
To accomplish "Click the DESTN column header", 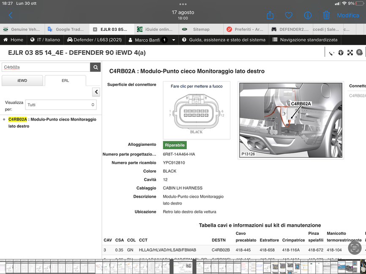I will click(219, 240).
